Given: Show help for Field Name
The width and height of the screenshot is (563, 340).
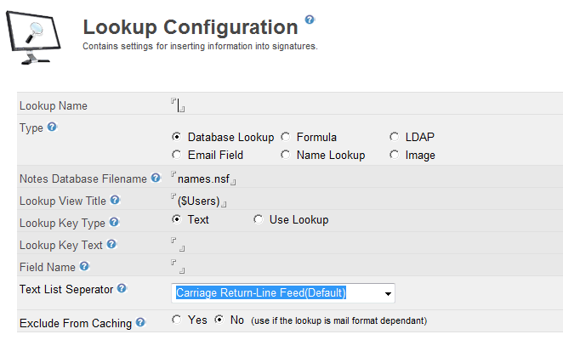Looking at the screenshot, I should (83, 267).
